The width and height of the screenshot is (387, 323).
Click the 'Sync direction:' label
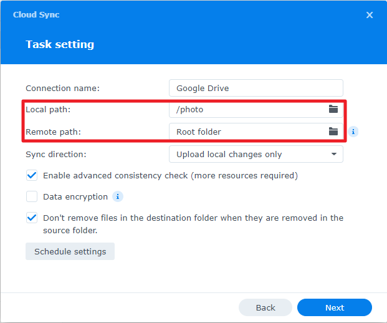[56, 154]
